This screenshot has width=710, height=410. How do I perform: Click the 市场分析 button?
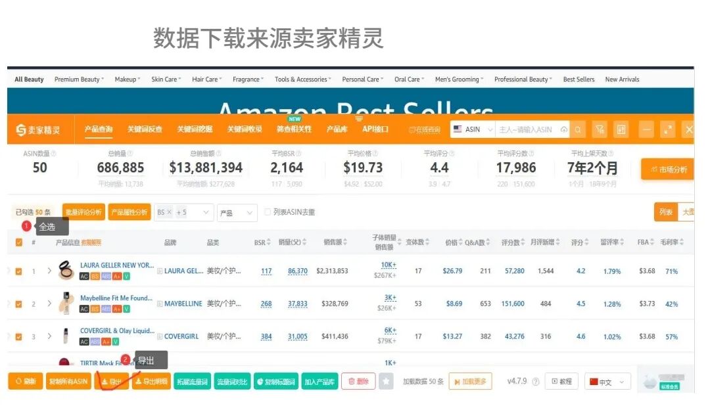click(x=667, y=170)
